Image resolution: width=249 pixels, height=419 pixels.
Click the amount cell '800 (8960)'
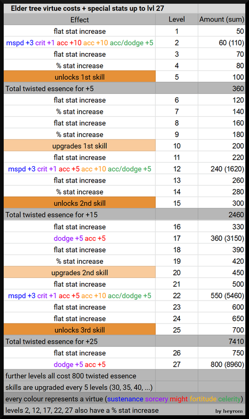coord(222,364)
